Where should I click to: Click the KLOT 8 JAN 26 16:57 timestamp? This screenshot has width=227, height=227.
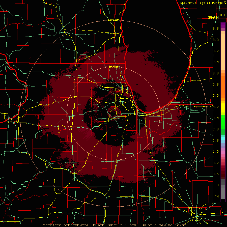click(x=165, y=225)
